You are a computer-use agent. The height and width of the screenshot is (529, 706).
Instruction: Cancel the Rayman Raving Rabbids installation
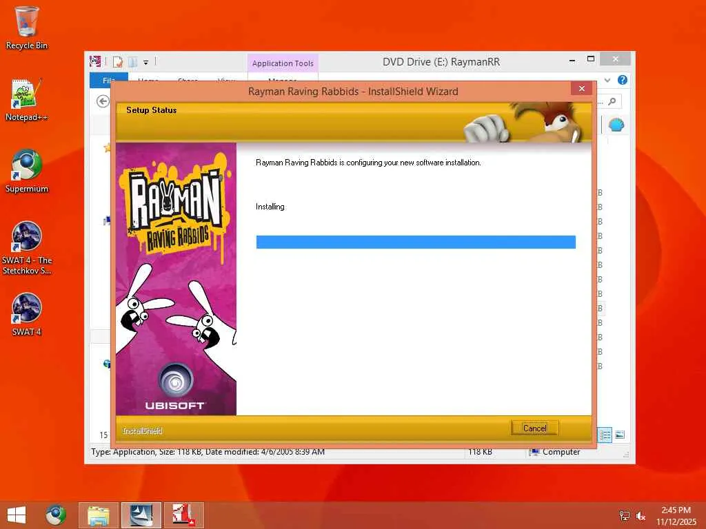[x=534, y=428]
